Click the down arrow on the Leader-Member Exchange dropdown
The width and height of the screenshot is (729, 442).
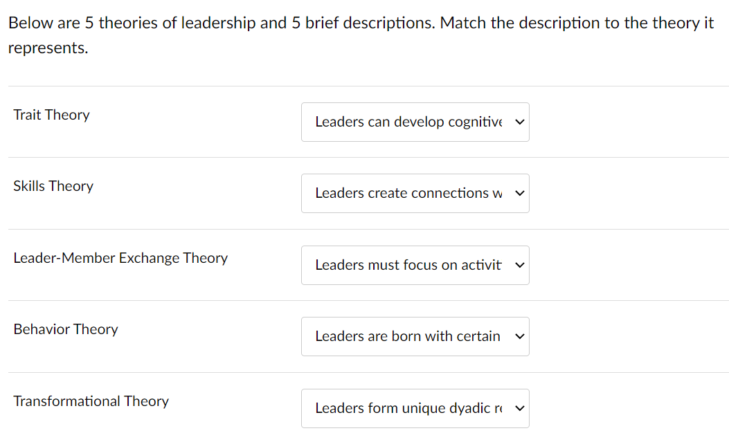[x=519, y=265]
